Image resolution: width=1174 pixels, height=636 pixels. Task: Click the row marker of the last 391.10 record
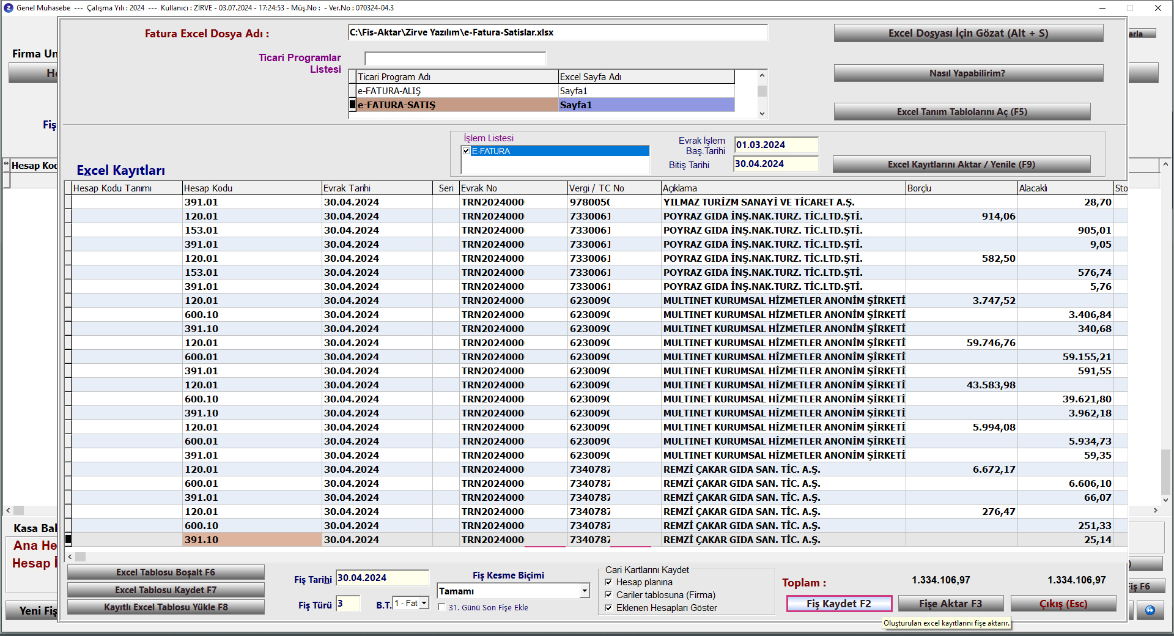(x=68, y=539)
